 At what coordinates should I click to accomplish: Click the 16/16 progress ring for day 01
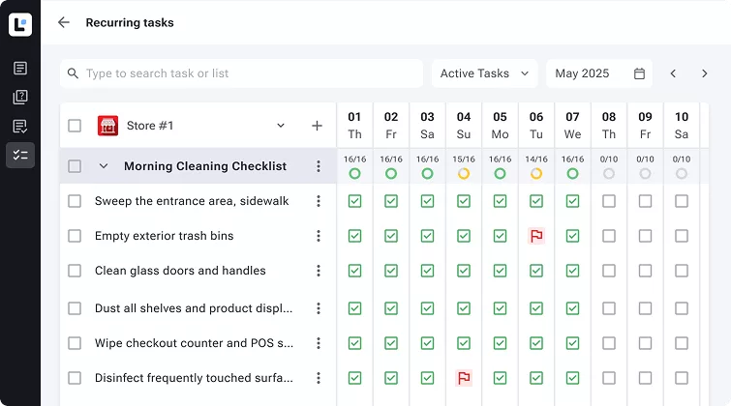(354, 174)
